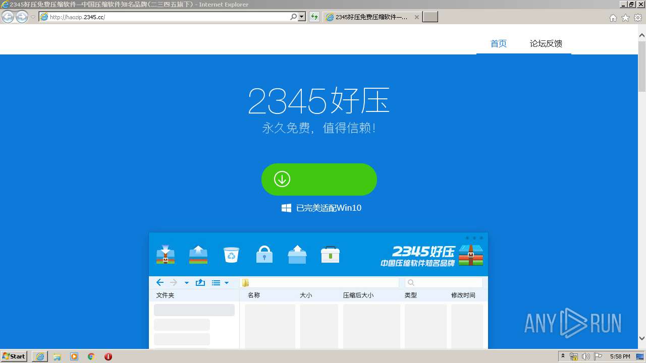Refresh the page with the green arrows icon

[314, 17]
